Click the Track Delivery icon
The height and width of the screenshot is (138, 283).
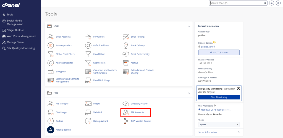pos(126,45)
